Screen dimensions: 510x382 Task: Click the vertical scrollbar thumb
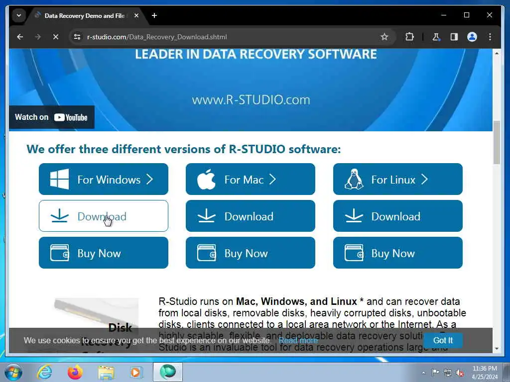click(x=497, y=142)
